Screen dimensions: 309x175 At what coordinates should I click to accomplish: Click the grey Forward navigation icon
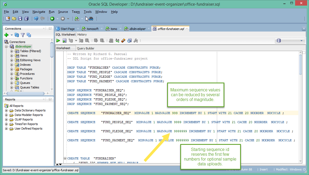tap(63, 18)
